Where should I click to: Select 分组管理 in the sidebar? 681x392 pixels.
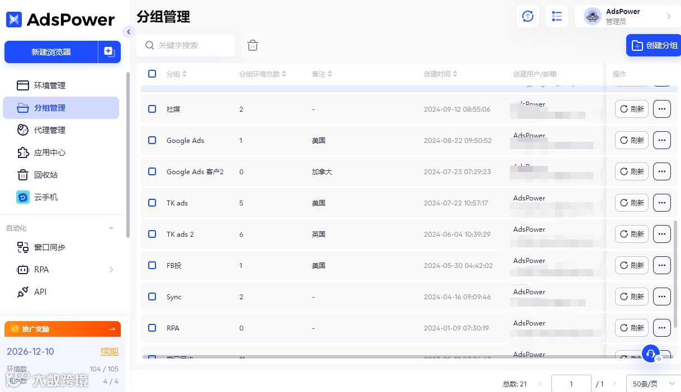click(x=61, y=108)
